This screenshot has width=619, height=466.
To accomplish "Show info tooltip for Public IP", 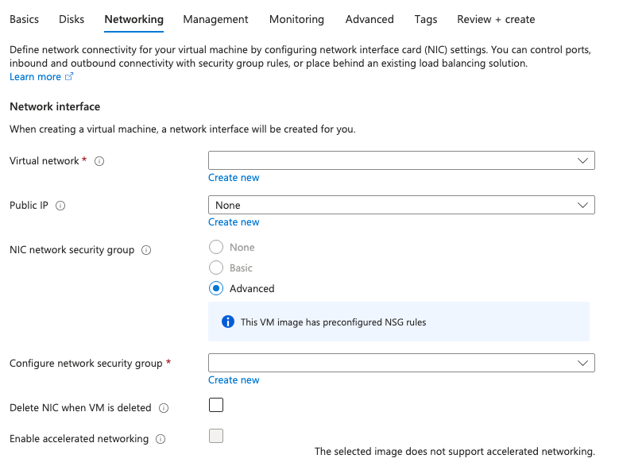I will pos(60,206).
